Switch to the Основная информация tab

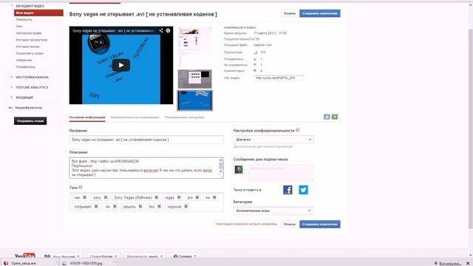tap(87, 117)
